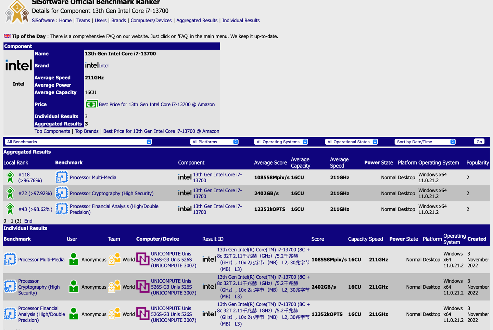Click green rank ribbon icon for #72

point(10,193)
